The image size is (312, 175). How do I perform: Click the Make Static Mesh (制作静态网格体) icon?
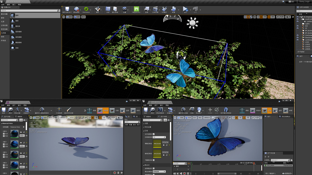tap(226, 110)
